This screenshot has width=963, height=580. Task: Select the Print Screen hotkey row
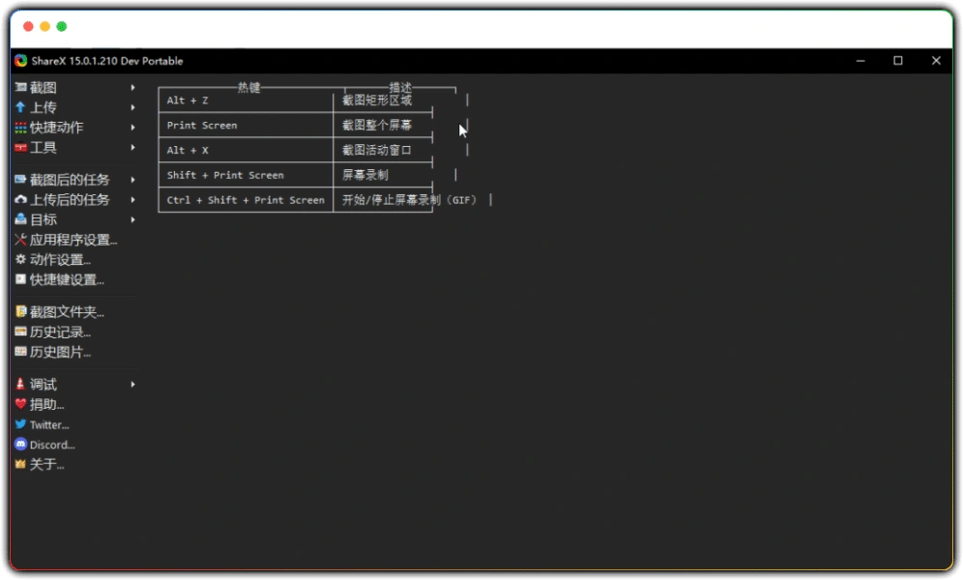point(244,125)
